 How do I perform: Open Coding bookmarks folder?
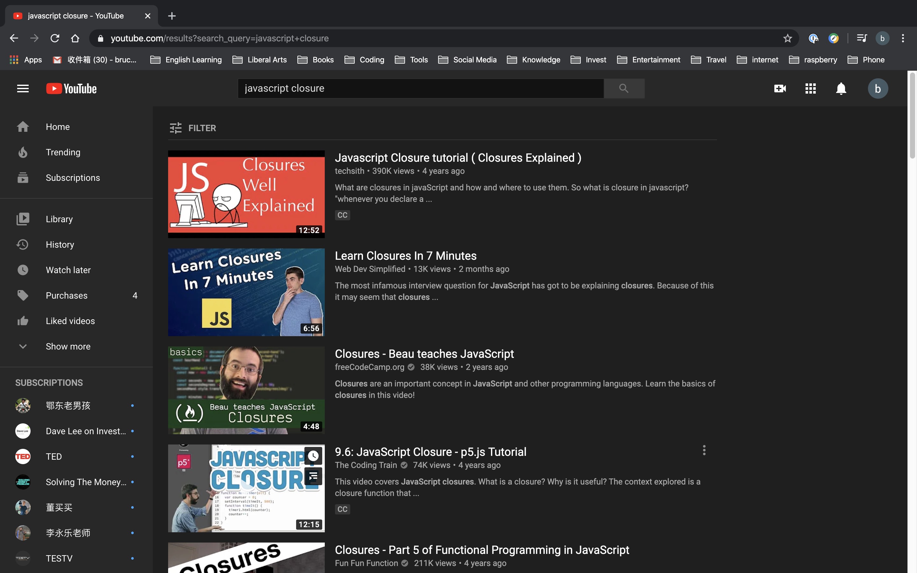click(x=364, y=60)
